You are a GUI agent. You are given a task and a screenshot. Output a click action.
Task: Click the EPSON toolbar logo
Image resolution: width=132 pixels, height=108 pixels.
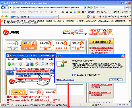[92, 12]
